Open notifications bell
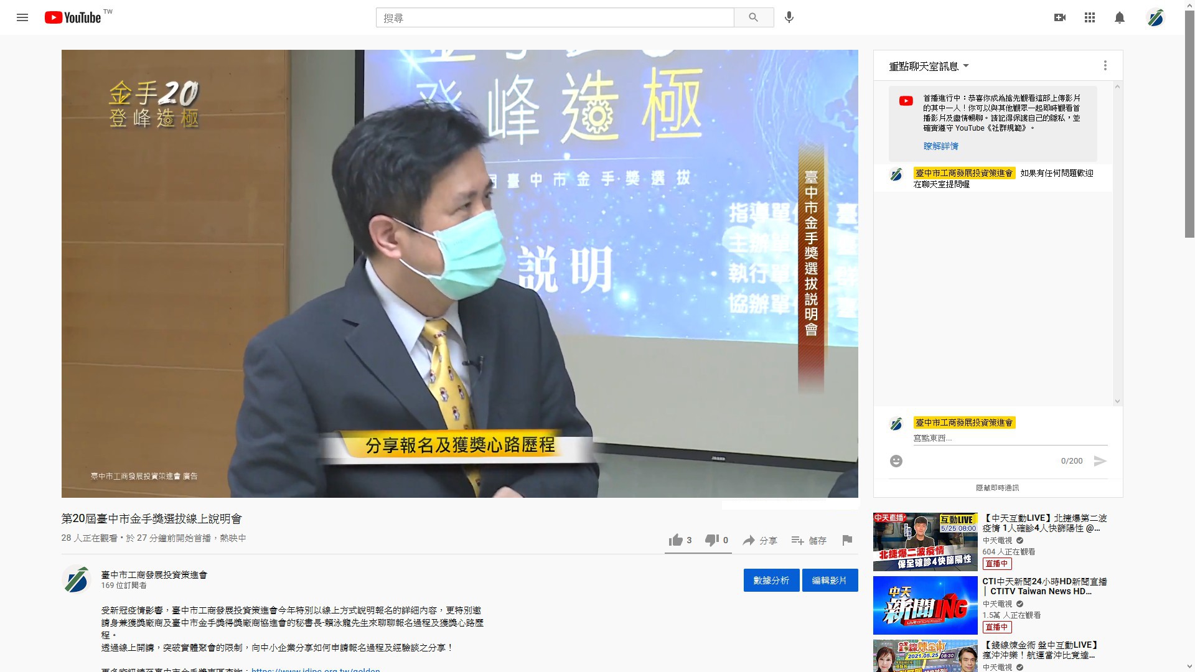 pos(1119,17)
